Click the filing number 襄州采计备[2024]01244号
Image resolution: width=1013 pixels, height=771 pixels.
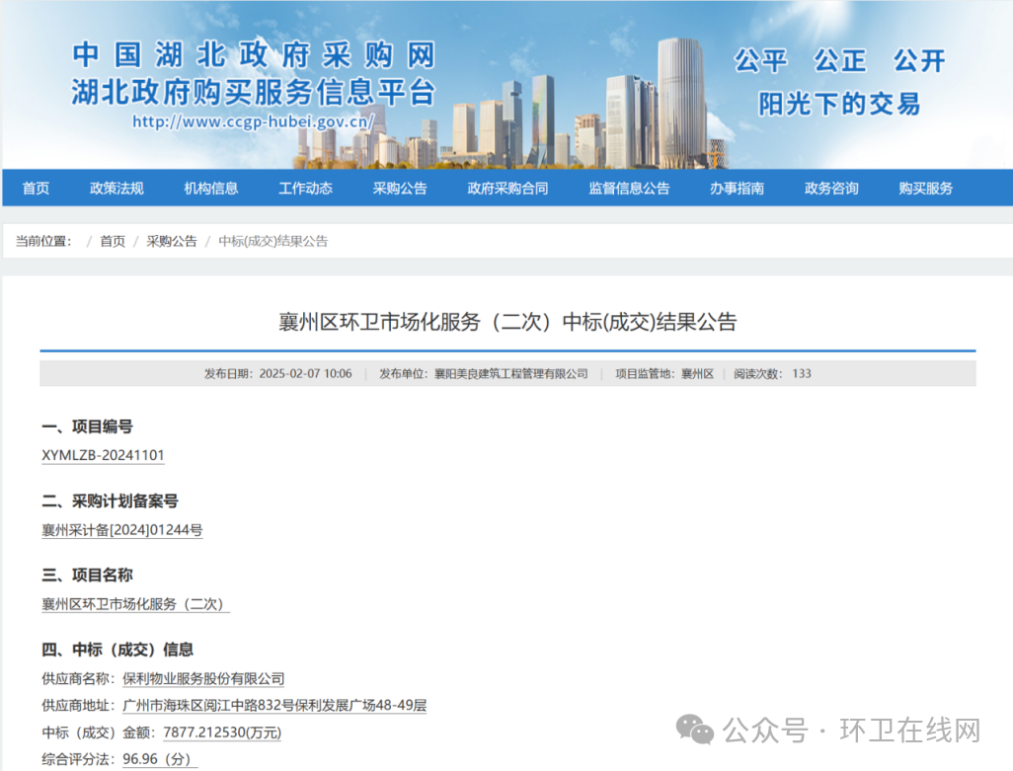pyautogui.click(x=122, y=530)
